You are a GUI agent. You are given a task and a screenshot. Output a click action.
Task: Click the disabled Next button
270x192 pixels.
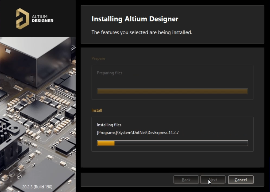tap(213, 180)
